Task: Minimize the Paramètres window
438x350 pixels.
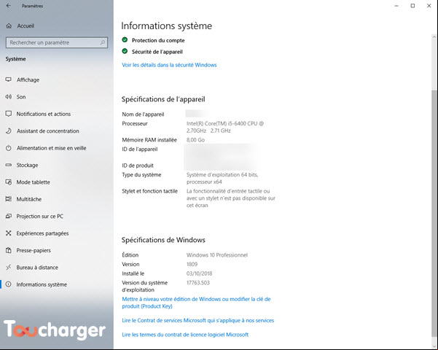Action: tap(396, 6)
